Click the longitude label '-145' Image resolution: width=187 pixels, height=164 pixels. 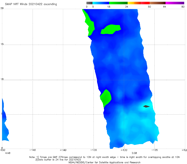33,150
